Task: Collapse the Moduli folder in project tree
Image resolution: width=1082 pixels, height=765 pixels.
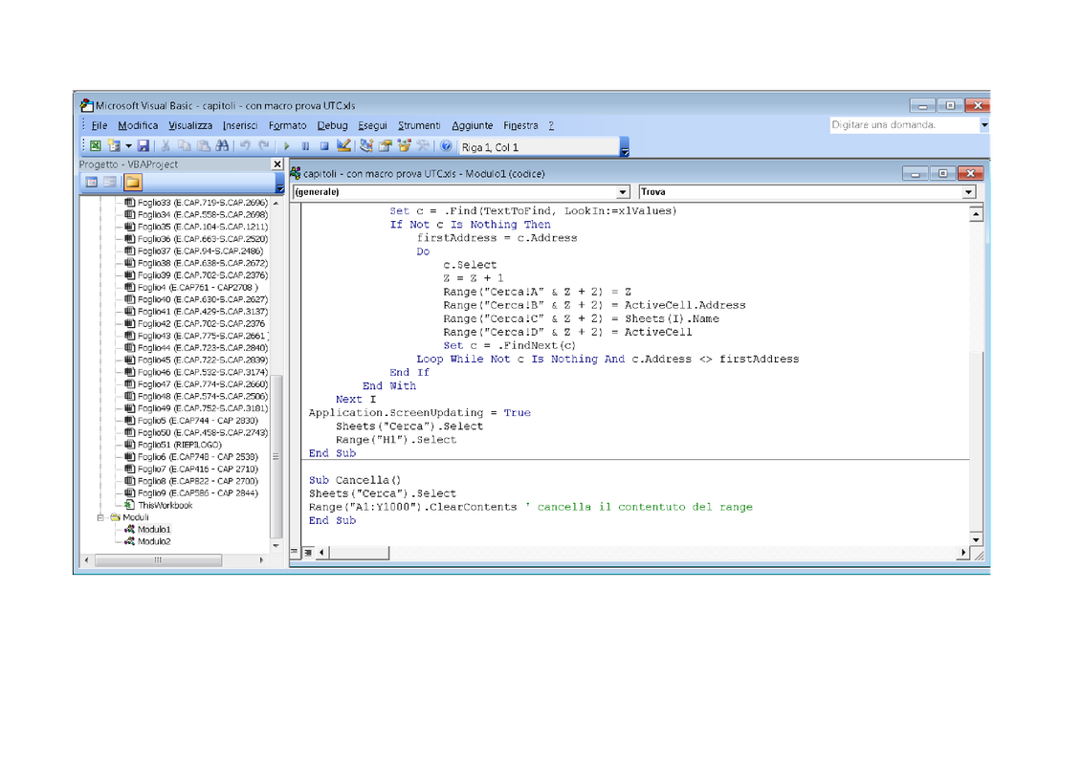Action: coord(100,517)
